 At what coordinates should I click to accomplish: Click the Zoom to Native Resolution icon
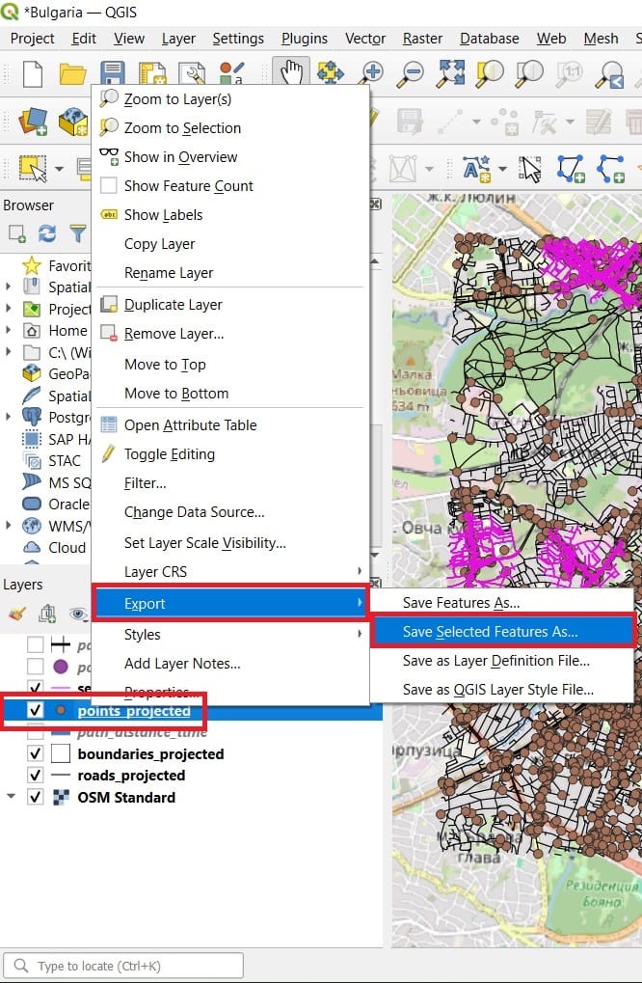pos(570,73)
